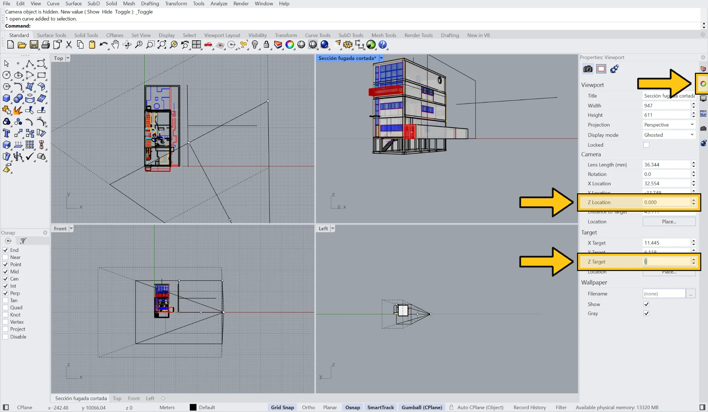Check the Locked viewport checkbox
Screen dimensions: 708x412
[646, 145]
